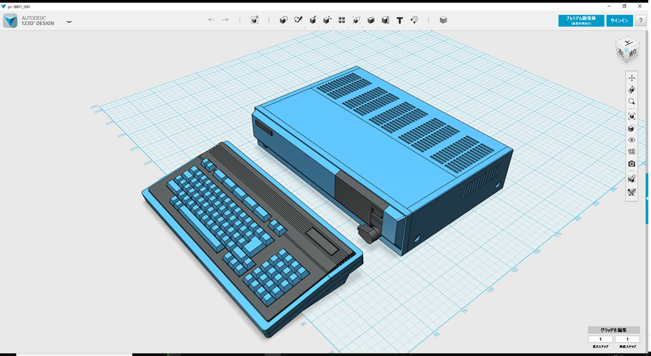Toggle the bottom snap-off icon in navigation bar

[631, 192]
